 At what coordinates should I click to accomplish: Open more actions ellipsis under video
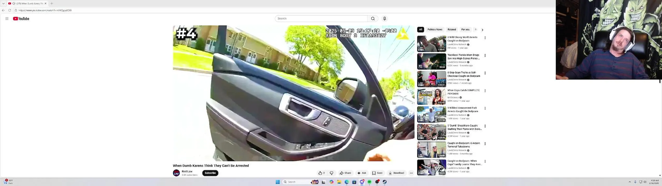pyautogui.click(x=411, y=173)
